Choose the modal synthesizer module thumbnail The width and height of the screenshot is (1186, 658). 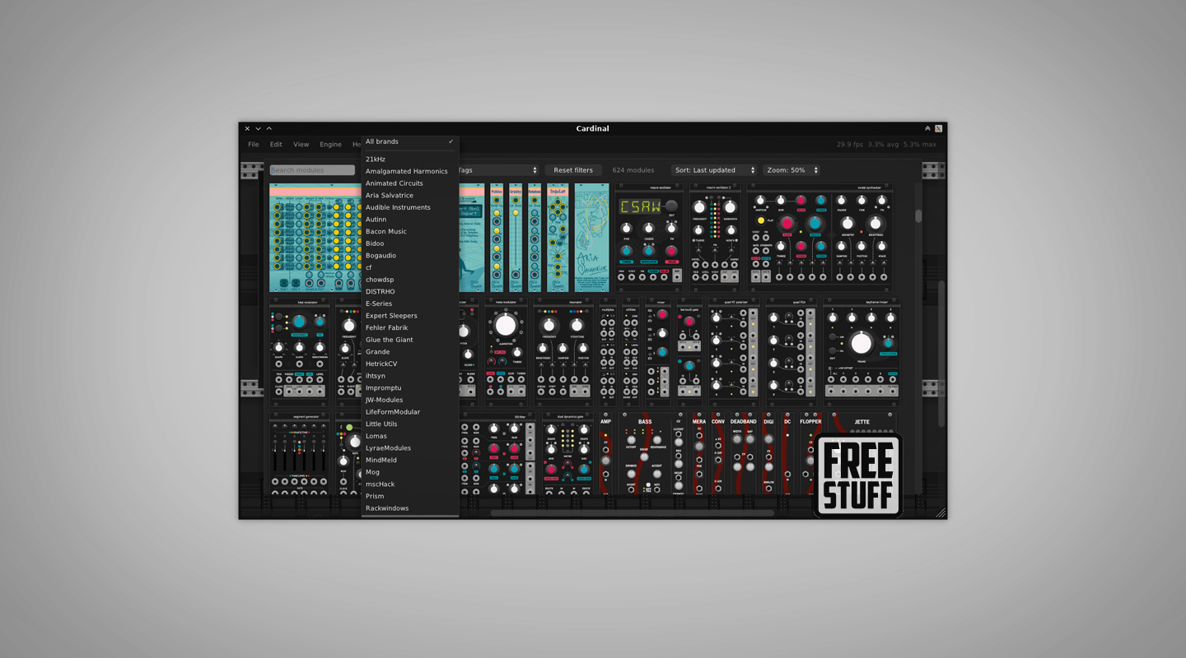point(819,237)
